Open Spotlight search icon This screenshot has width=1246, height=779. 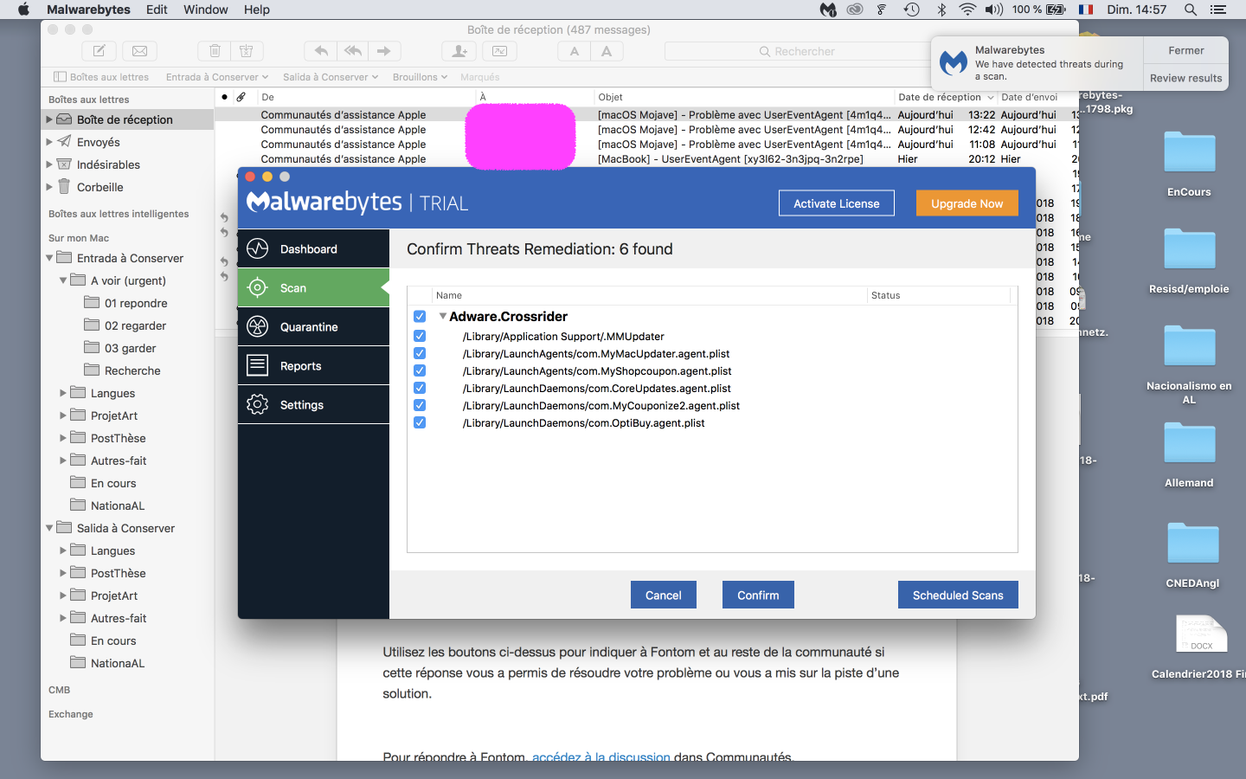[1191, 10]
